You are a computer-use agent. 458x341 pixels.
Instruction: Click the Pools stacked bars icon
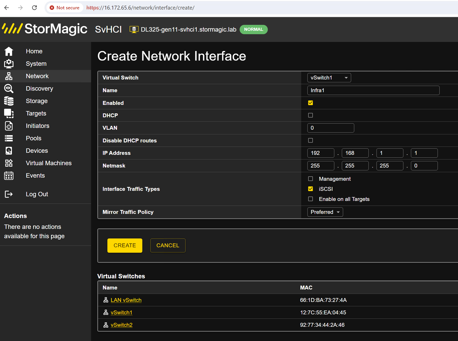click(9, 138)
